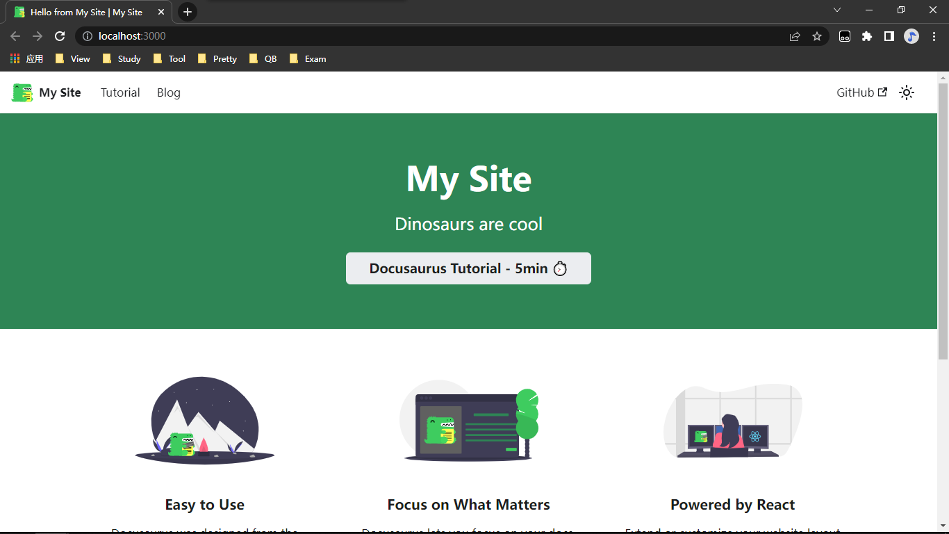
Task: Click the Docusaurus Tutorial - 5min button
Action: click(468, 268)
